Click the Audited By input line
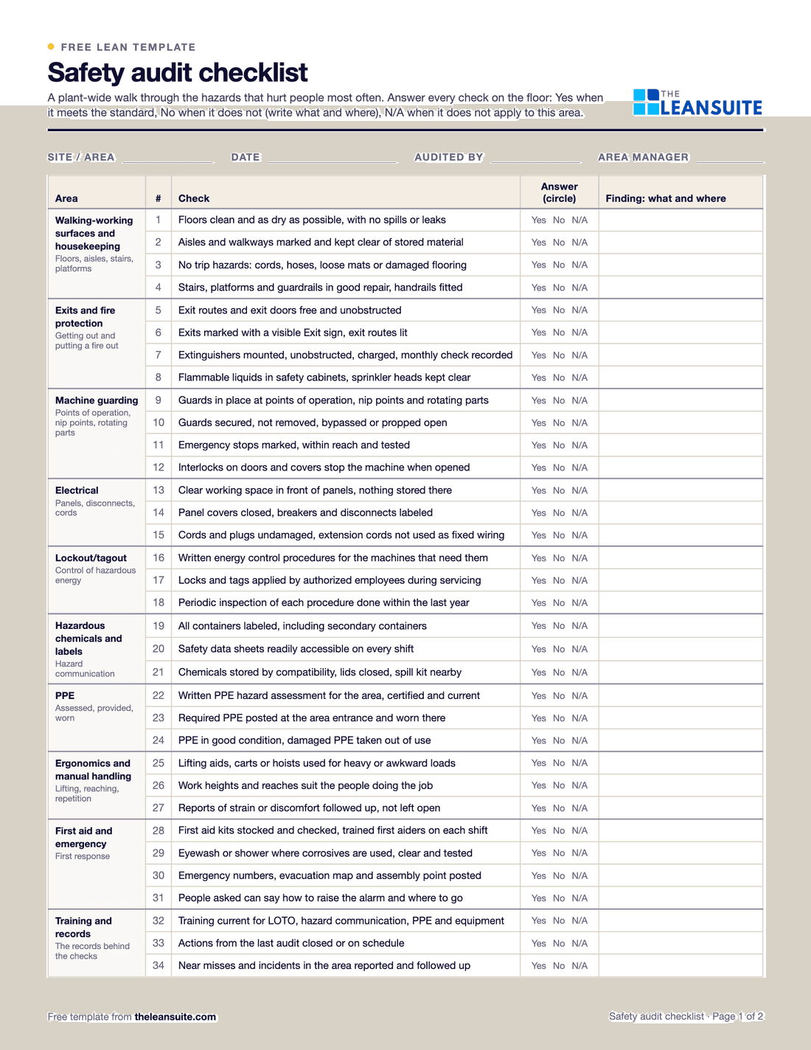The image size is (811, 1050). click(536, 158)
